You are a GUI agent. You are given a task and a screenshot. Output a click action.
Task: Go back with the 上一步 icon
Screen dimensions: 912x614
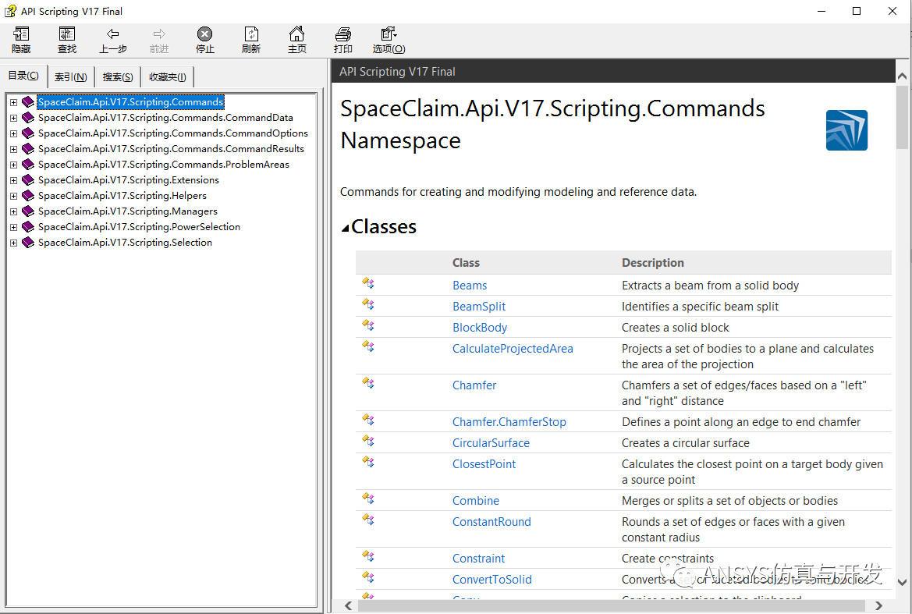[x=113, y=34]
